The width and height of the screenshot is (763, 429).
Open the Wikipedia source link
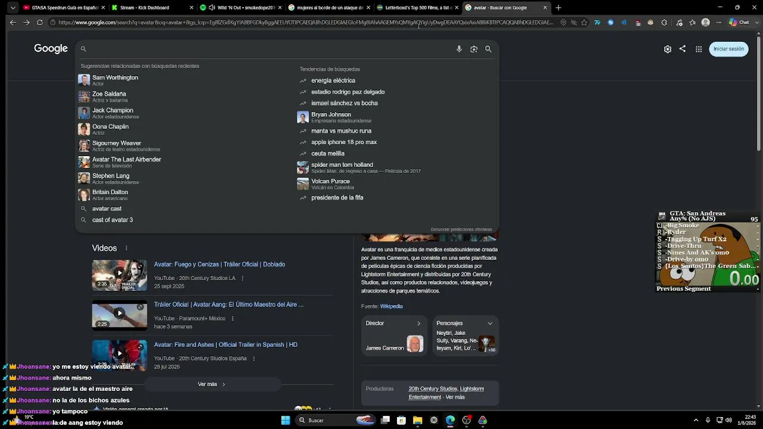(x=392, y=306)
